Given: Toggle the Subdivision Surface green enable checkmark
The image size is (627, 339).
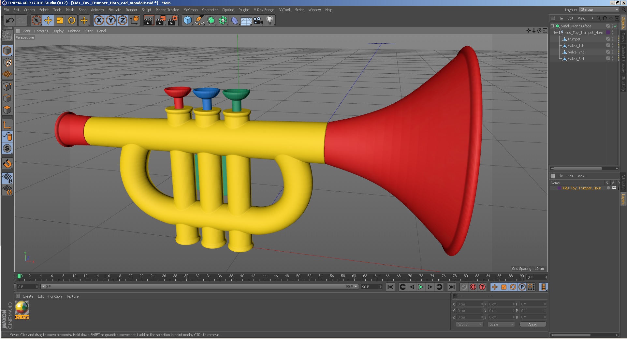Looking at the screenshot, I should [x=616, y=26].
